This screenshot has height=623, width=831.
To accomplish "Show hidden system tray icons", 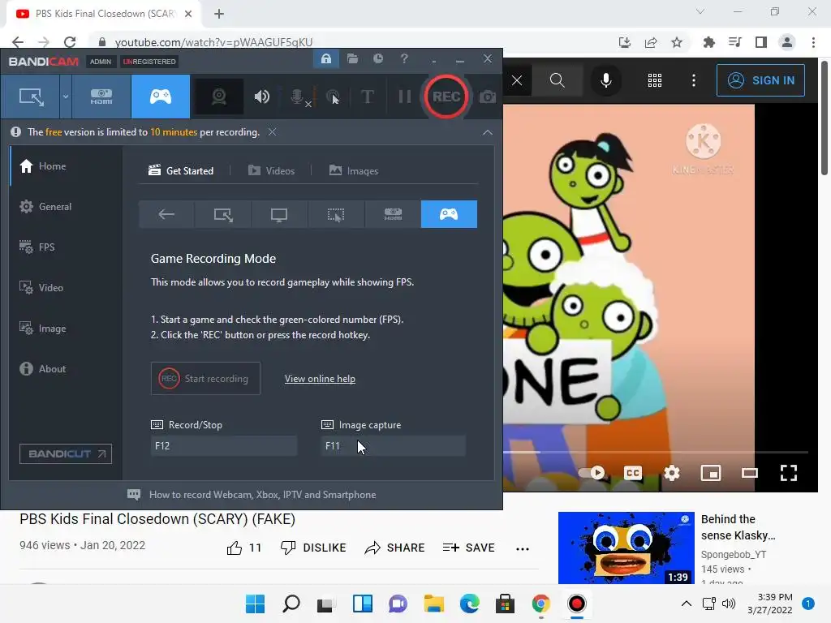I will 686,604.
